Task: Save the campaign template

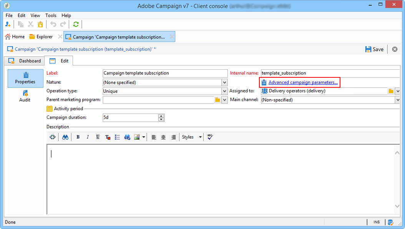Action: (374, 49)
